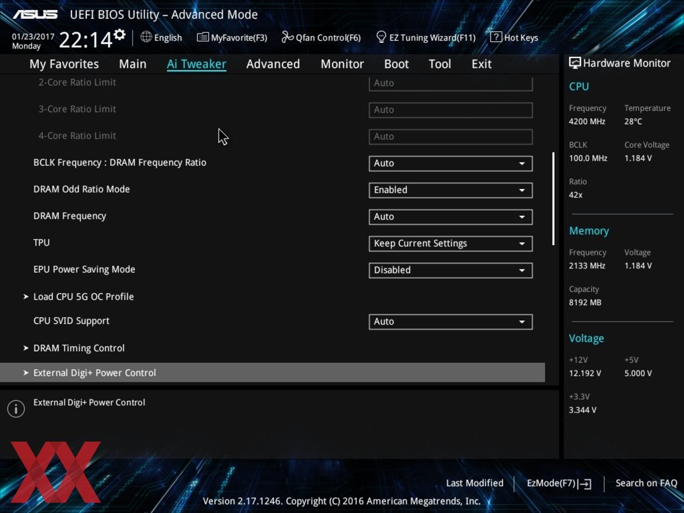Open the TPU dropdown
684x513 pixels.
451,243
